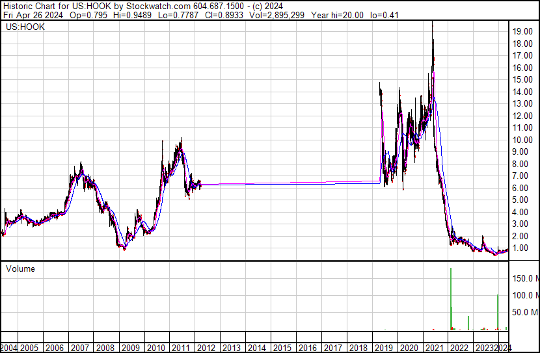Click the 2012 year label on time axis

click(x=206, y=347)
